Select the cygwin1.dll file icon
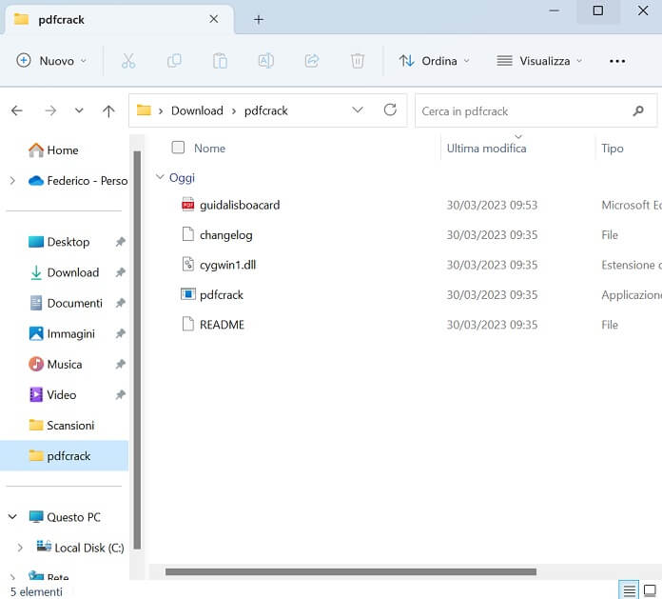Screen dimensions: 662x599 (188, 265)
